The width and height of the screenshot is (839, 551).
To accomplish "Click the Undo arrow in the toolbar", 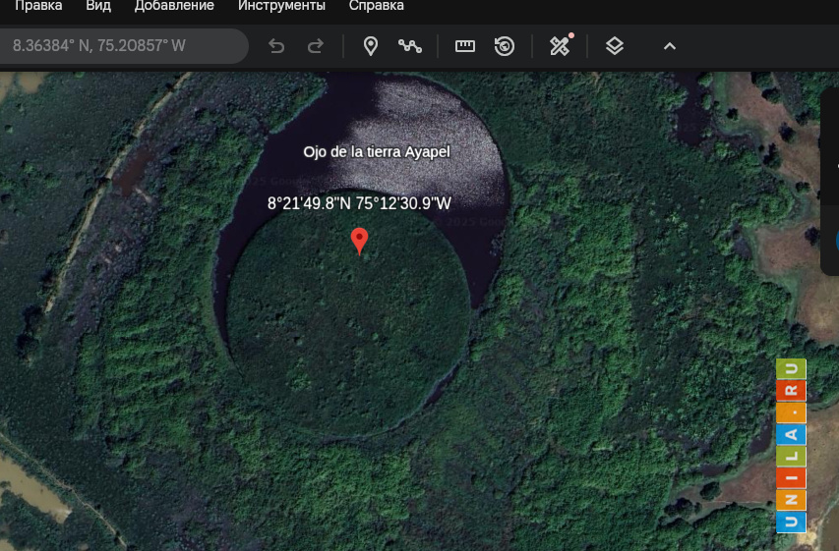I will 276,46.
